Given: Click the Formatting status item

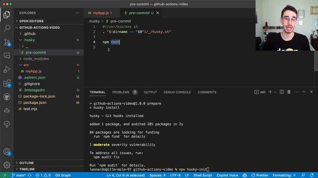Looking at the screenshot, I should (x=284, y=175).
